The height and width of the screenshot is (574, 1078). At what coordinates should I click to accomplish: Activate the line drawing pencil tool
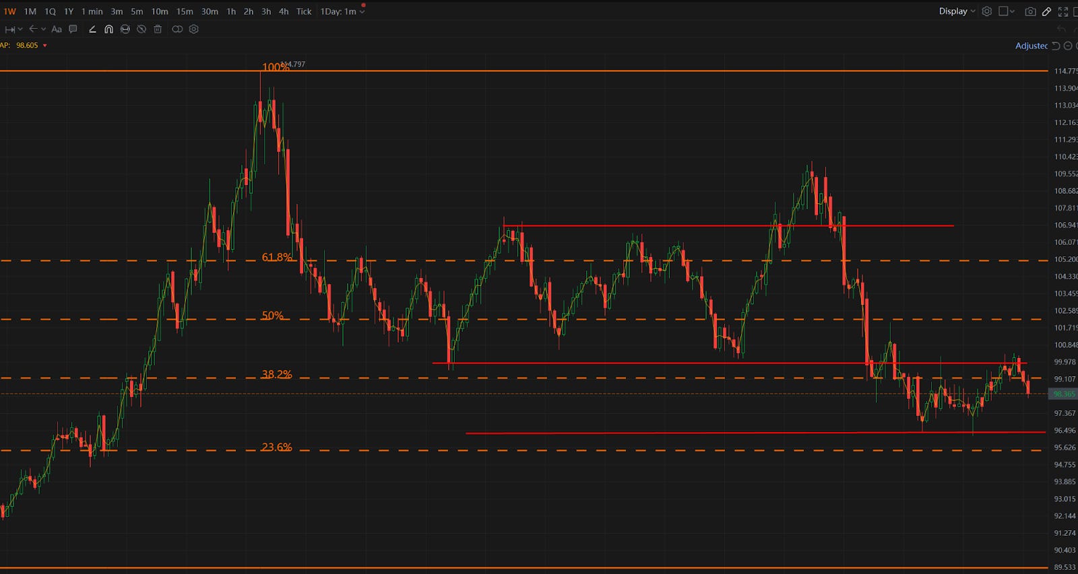(92, 29)
